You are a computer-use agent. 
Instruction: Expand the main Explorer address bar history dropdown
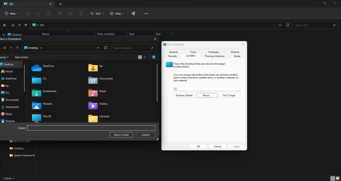280,25
